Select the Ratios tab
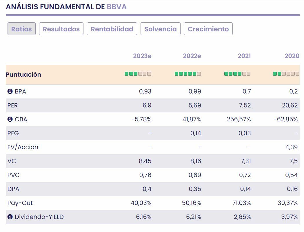The height and width of the screenshot is (232, 304). coord(21,29)
